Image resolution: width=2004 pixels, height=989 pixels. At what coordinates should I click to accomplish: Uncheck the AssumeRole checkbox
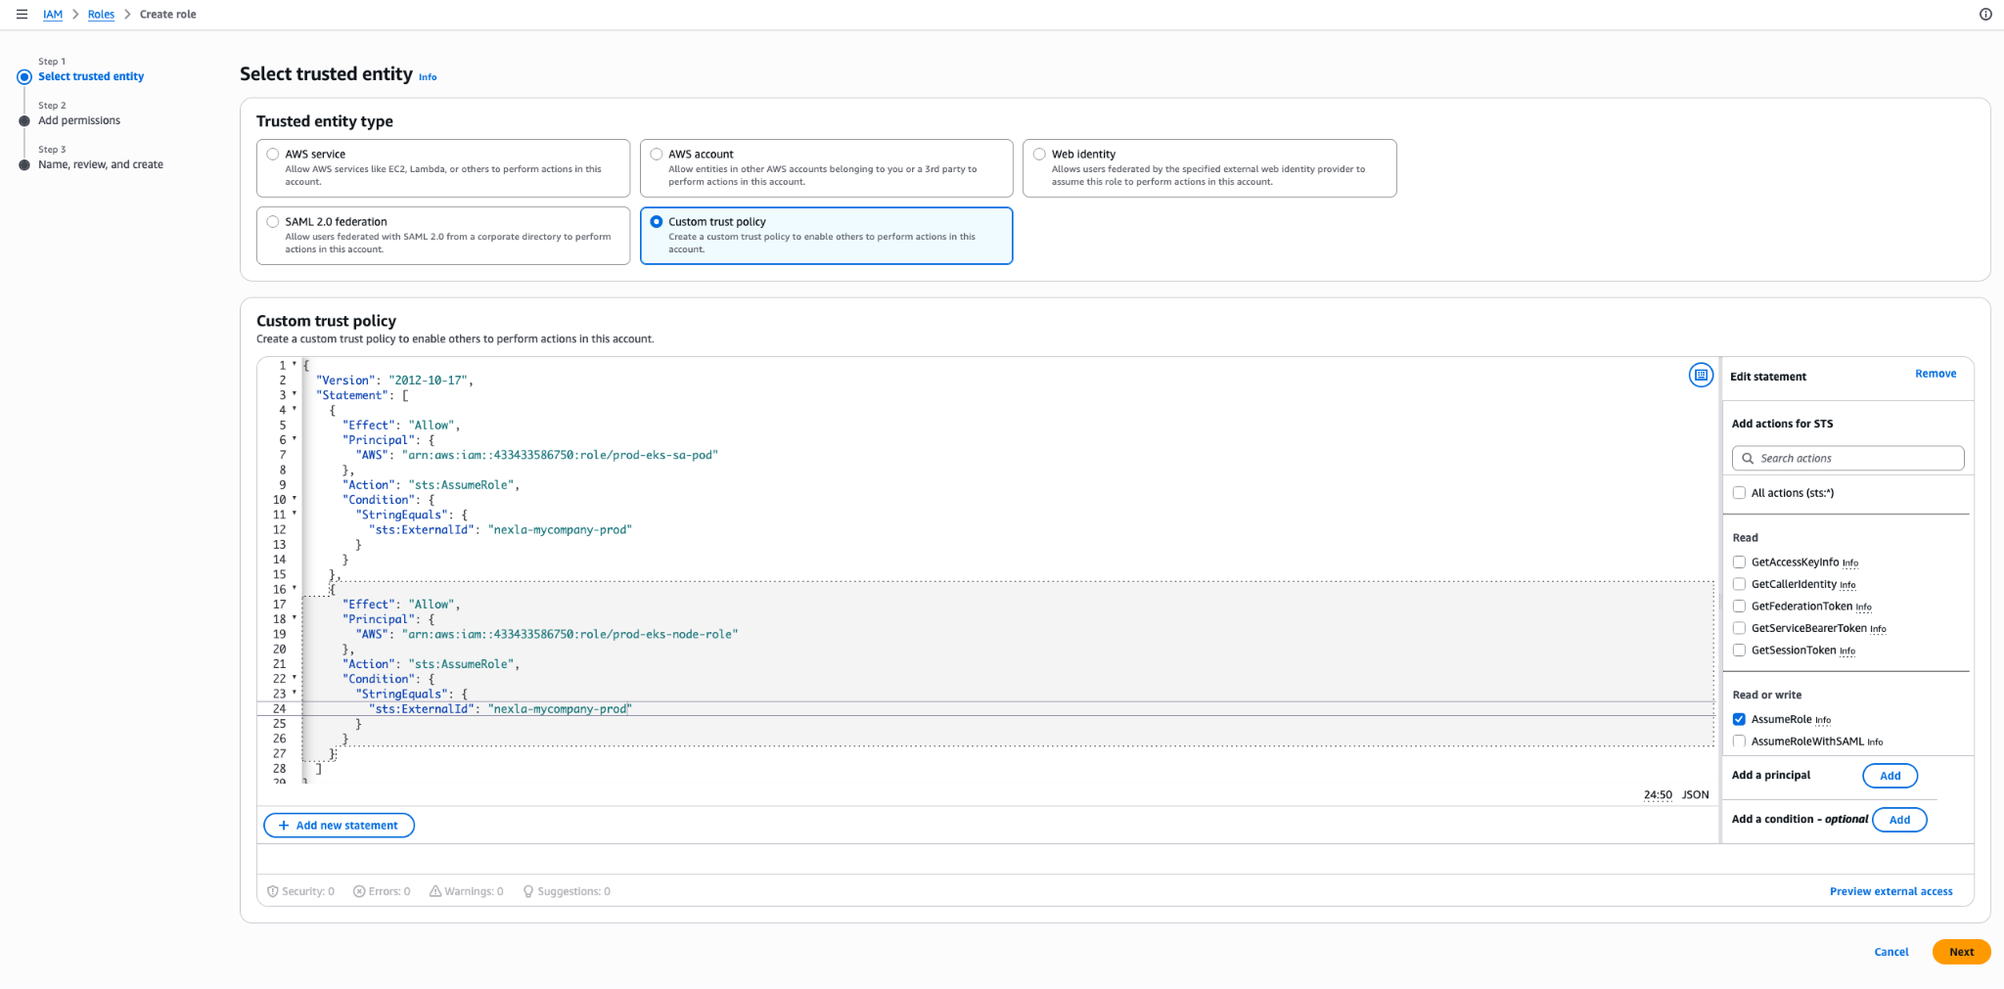[1740, 719]
